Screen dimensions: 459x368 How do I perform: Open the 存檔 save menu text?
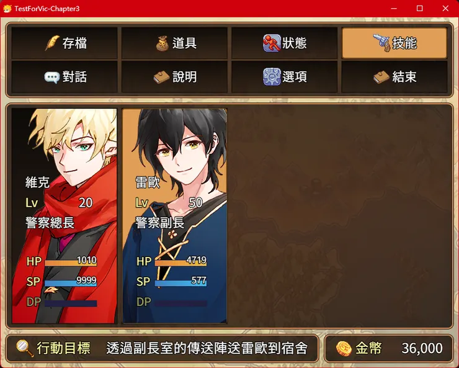pyautogui.click(x=74, y=43)
